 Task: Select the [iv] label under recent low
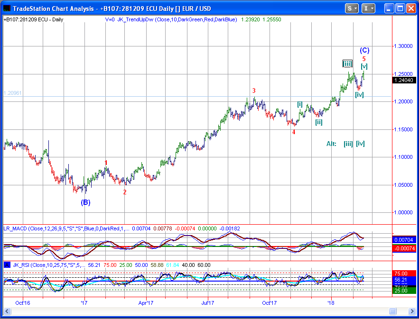[x=359, y=94]
